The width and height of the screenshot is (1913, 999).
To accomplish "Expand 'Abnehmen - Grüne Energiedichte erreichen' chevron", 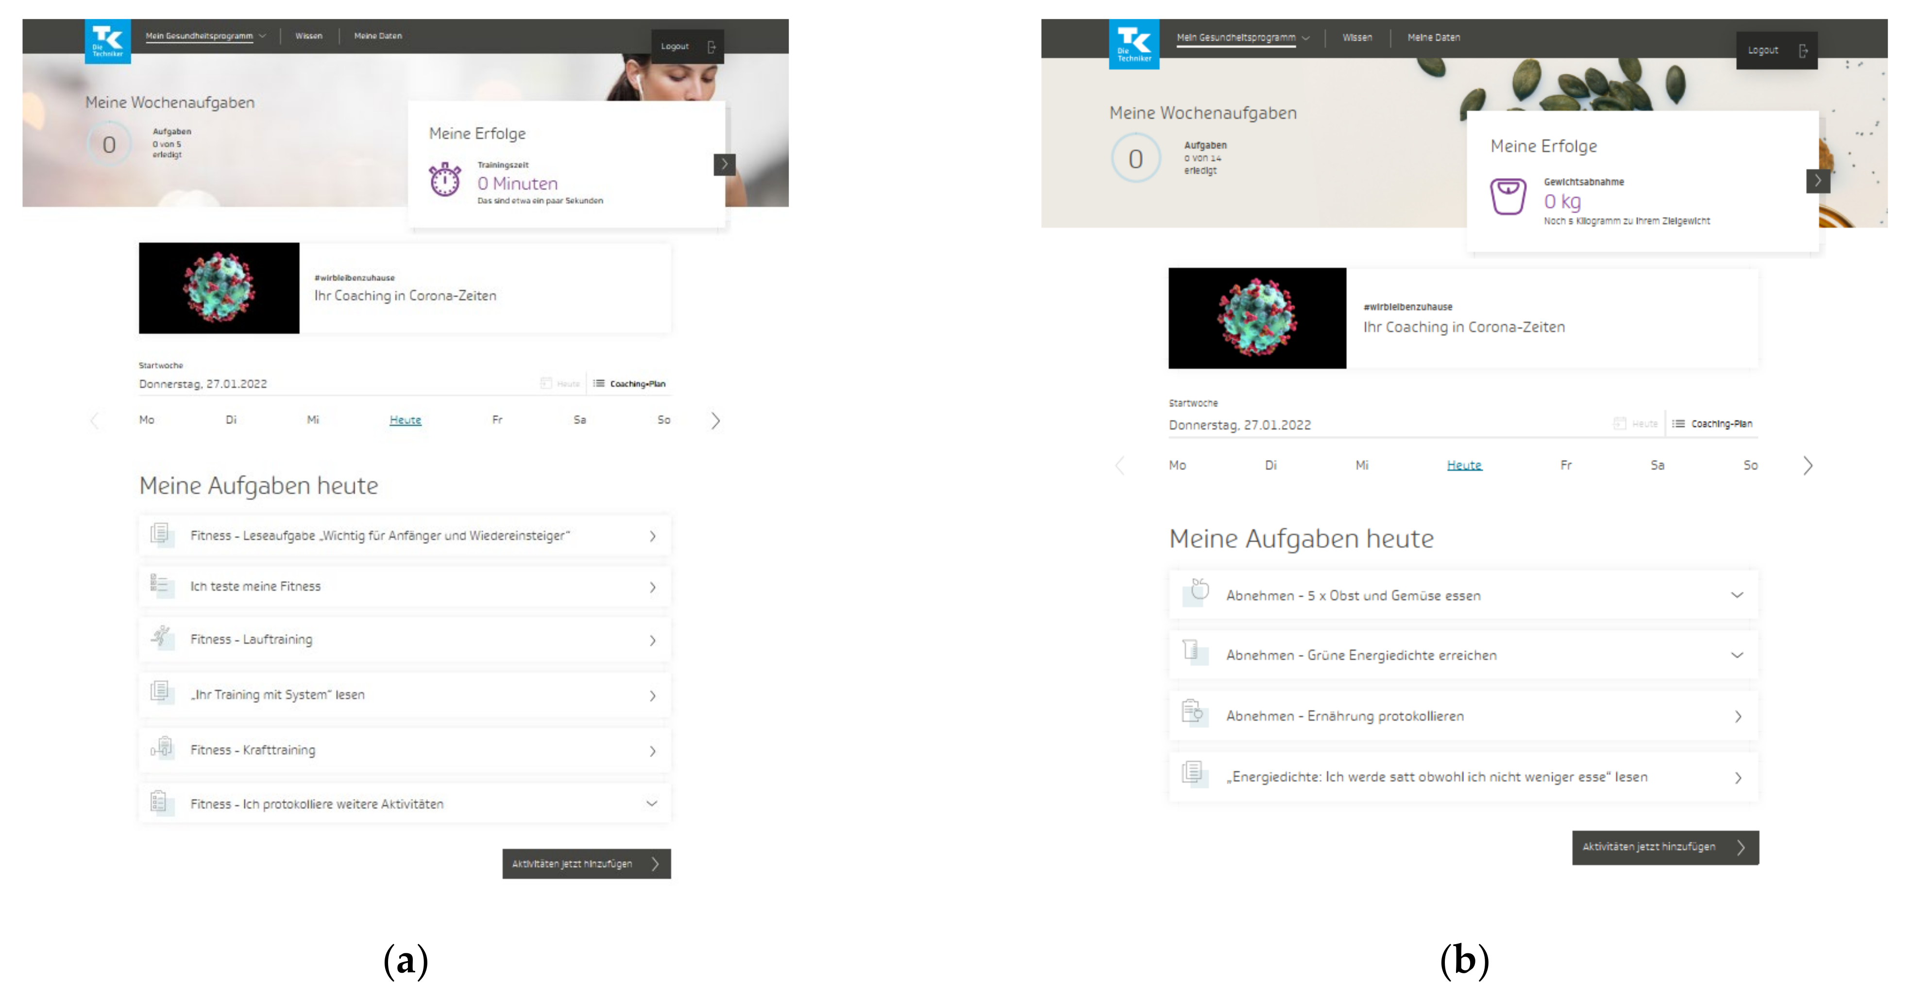I will pyautogui.click(x=1737, y=655).
